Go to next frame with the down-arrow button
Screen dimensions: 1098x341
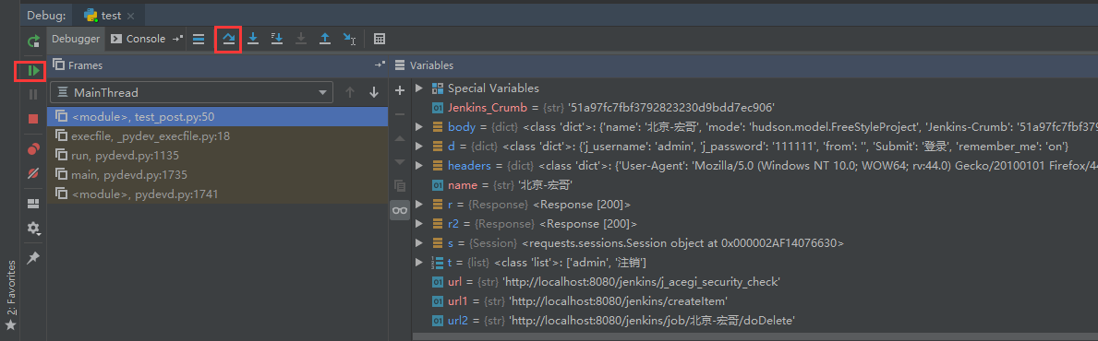tap(374, 92)
